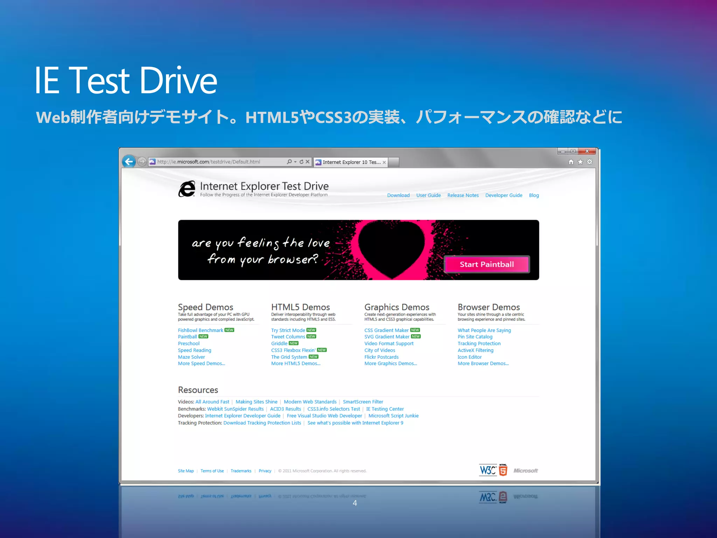Open More Graphics Demos link
The width and height of the screenshot is (717, 538).
coord(390,364)
